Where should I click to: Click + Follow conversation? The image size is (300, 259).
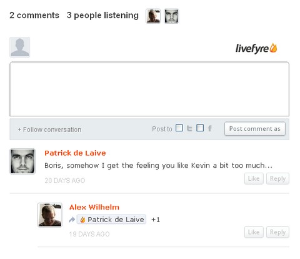49,129
